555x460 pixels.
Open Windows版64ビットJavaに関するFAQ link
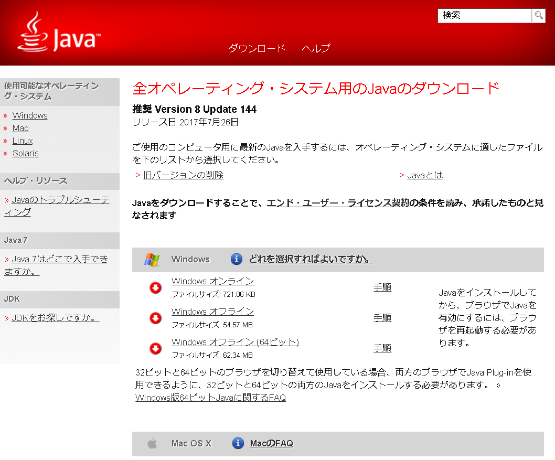[210, 398]
